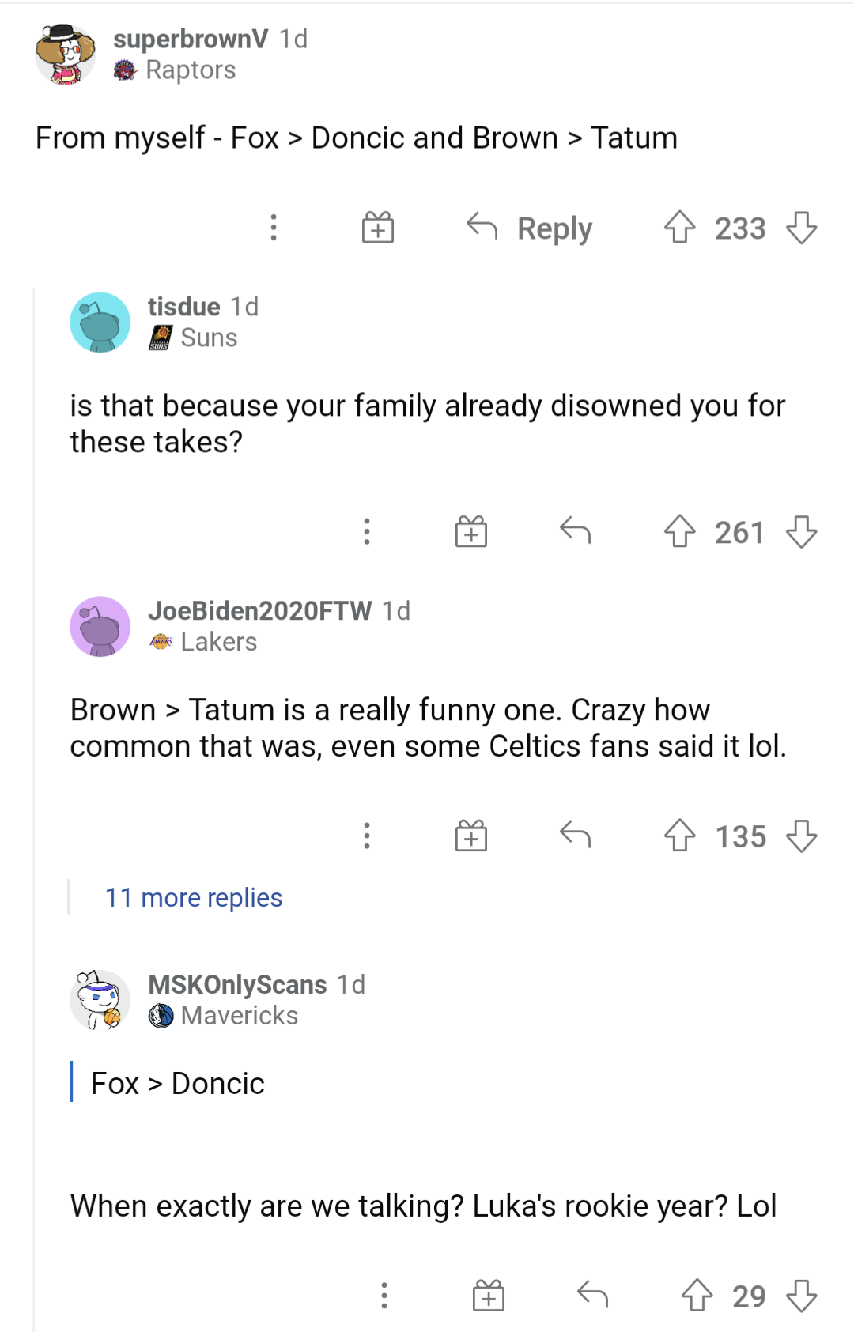Click the Mavericks flair icon next to MSKOnlyScans
Viewport: 854px width, 1332px height.
coord(161,1016)
